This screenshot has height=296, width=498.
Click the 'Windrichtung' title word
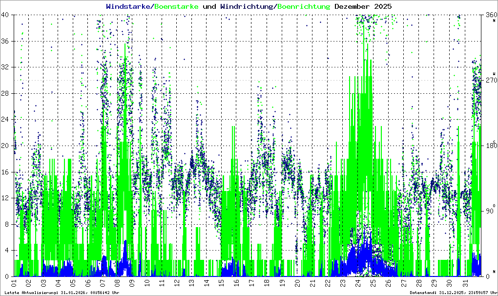247,6
